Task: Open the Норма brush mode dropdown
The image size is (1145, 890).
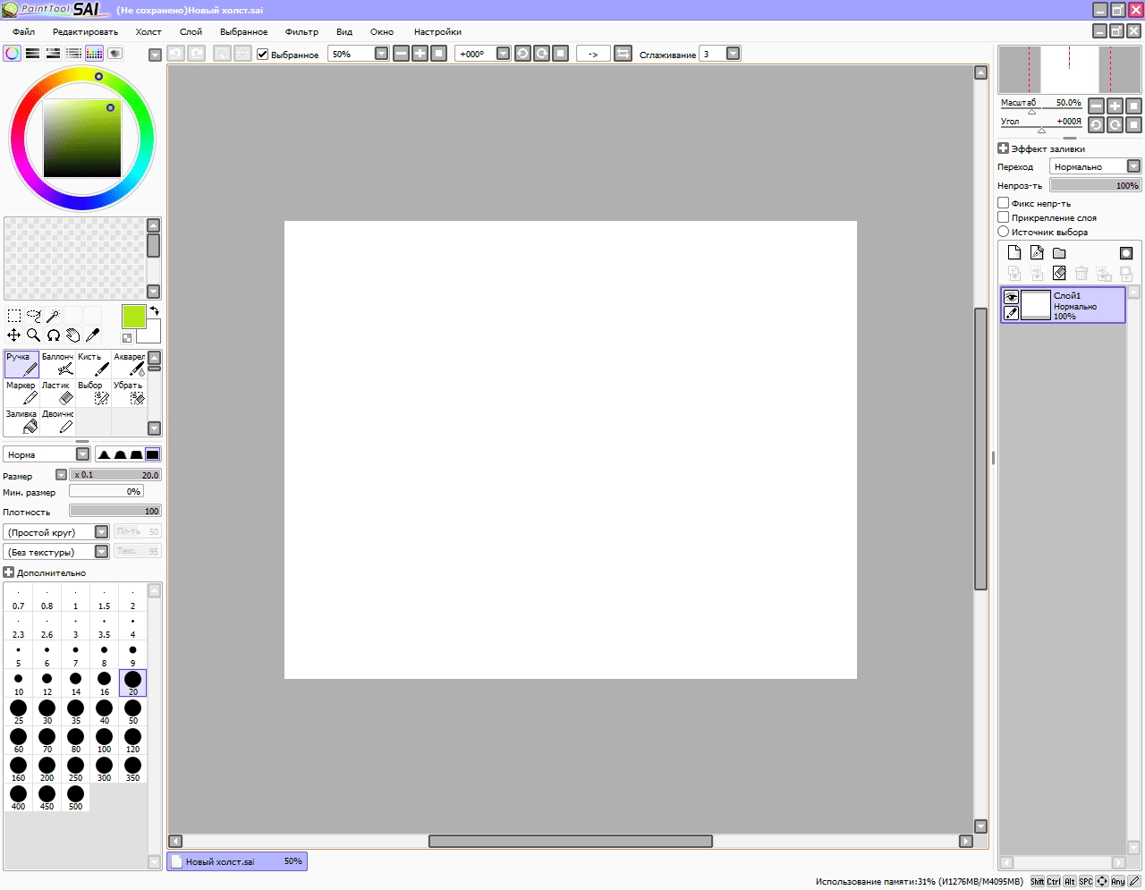Action: click(83, 454)
